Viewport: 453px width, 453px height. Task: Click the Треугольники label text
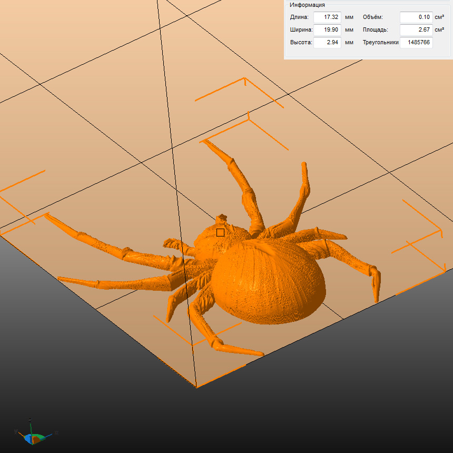click(x=380, y=43)
